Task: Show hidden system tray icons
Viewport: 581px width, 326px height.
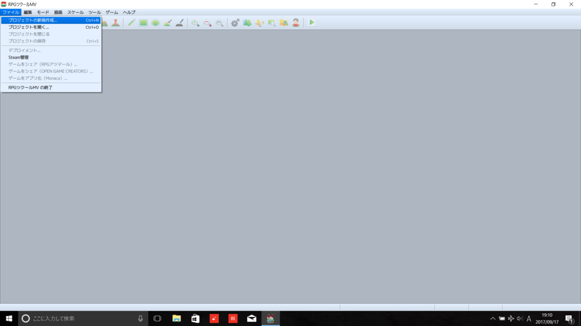Action: click(493, 318)
